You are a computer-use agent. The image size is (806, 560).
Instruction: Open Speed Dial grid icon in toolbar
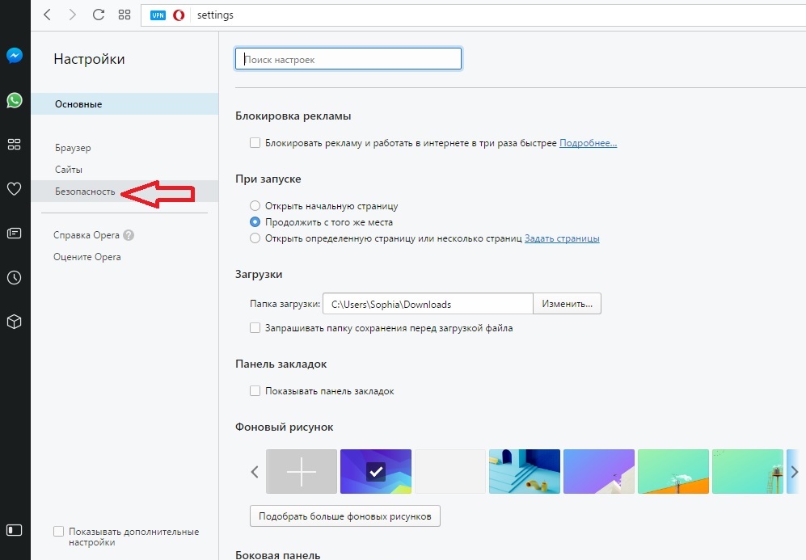tap(124, 15)
